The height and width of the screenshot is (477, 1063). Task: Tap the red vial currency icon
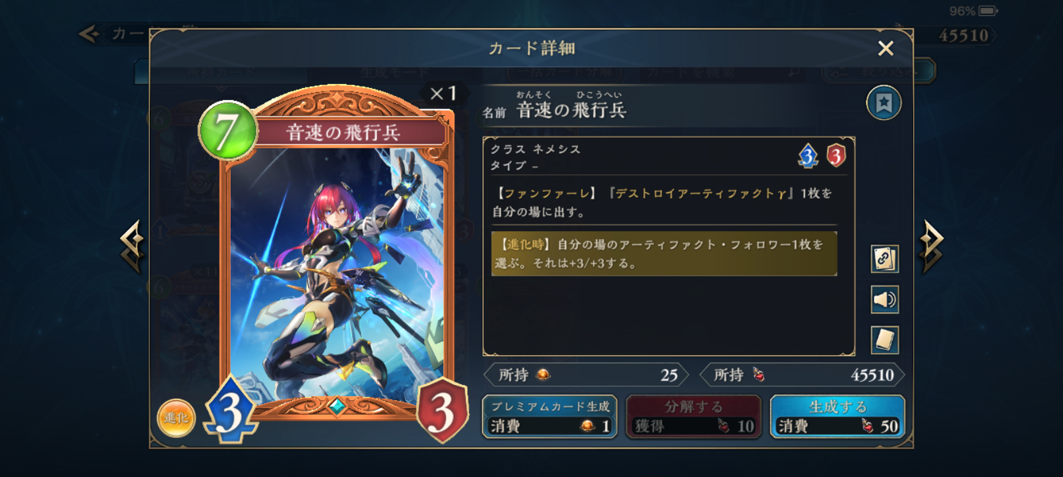[x=758, y=375]
